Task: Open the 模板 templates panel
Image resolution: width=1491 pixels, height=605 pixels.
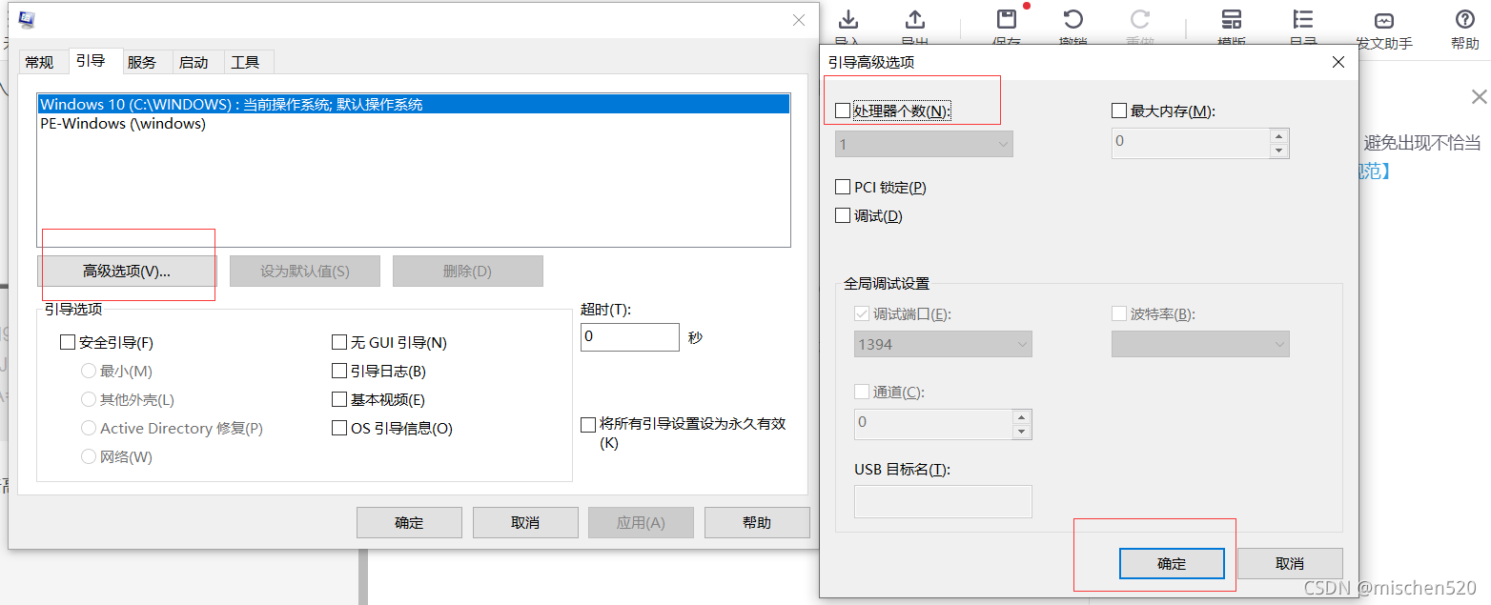Action: coord(1232,21)
